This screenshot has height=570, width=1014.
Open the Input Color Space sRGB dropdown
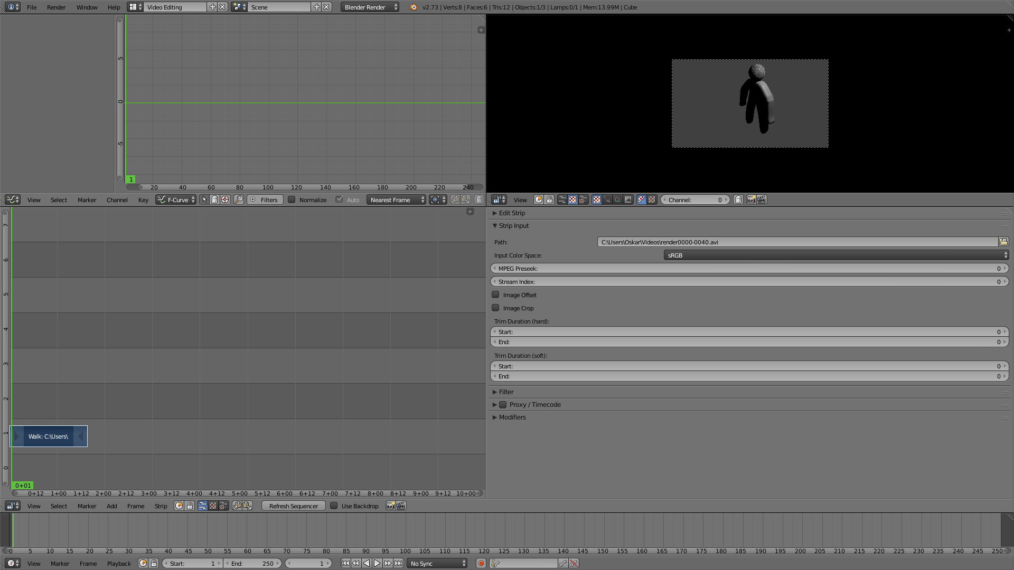click(835, 255)
